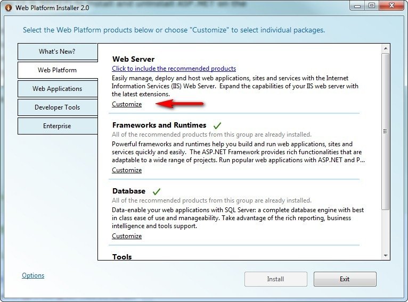Select the Web Platform tab
The height and width of the screenshot is (302, 408).
coord(57,70)
